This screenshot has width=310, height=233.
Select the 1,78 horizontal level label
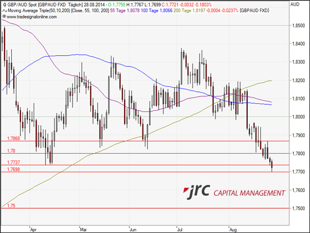click(x=10, y=151)
